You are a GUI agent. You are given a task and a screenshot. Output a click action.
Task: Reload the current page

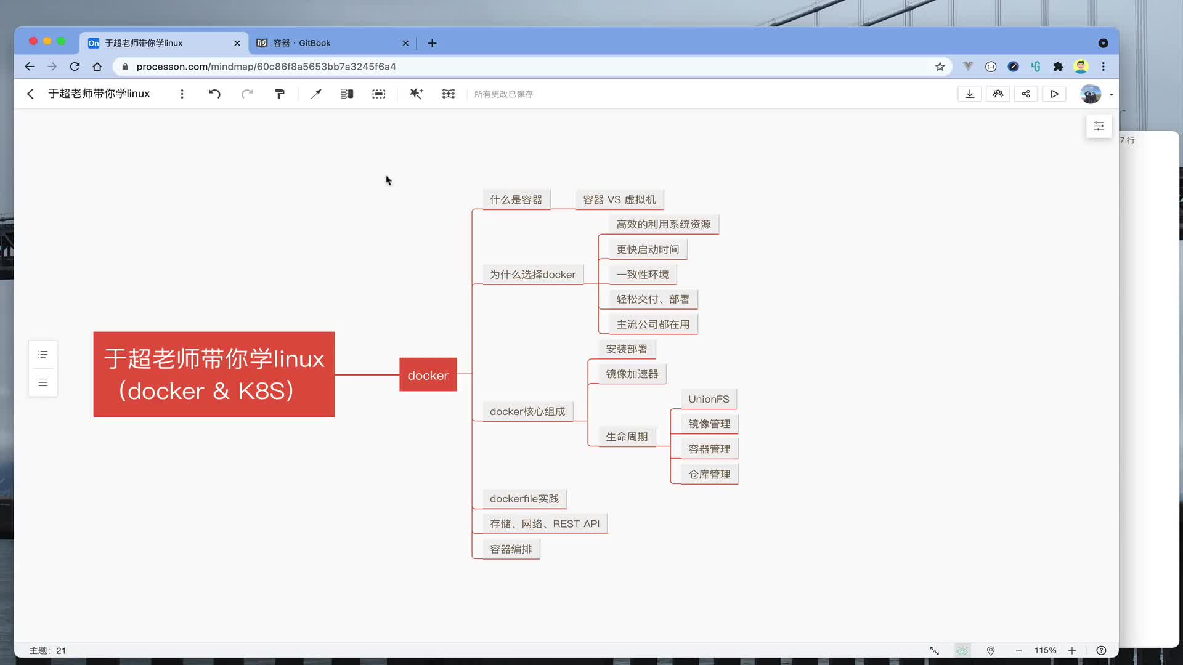(75, 66)
